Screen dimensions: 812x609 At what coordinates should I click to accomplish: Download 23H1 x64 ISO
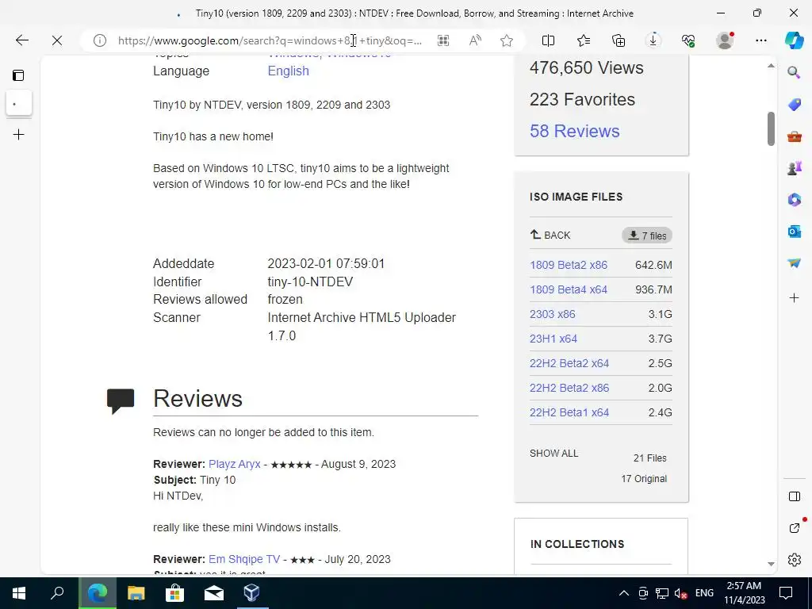[553, 339]
